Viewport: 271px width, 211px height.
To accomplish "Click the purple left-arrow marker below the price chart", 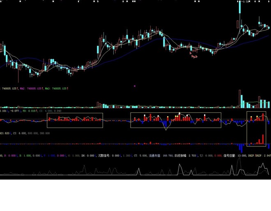I will tap(134, 86).
